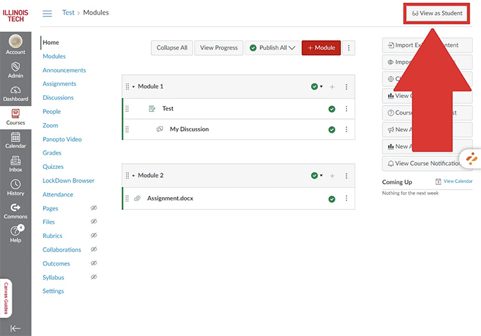The image size is (481, 336).
Task: Open the History clock icon
Action: 15,187
